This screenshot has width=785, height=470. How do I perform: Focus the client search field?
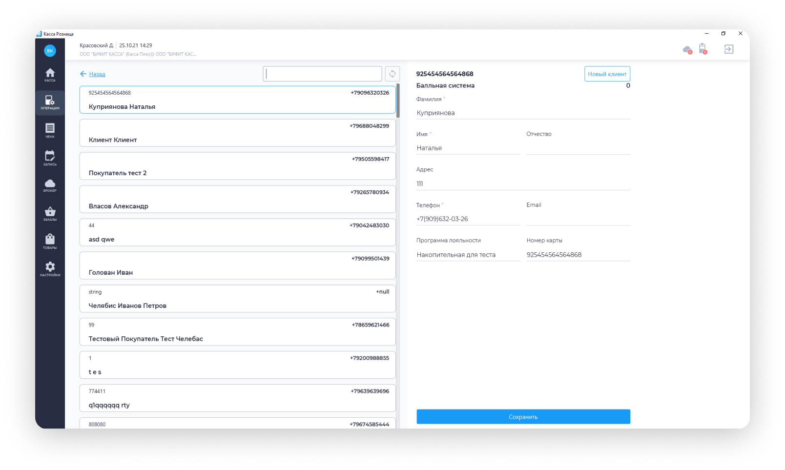pos(322,74)
